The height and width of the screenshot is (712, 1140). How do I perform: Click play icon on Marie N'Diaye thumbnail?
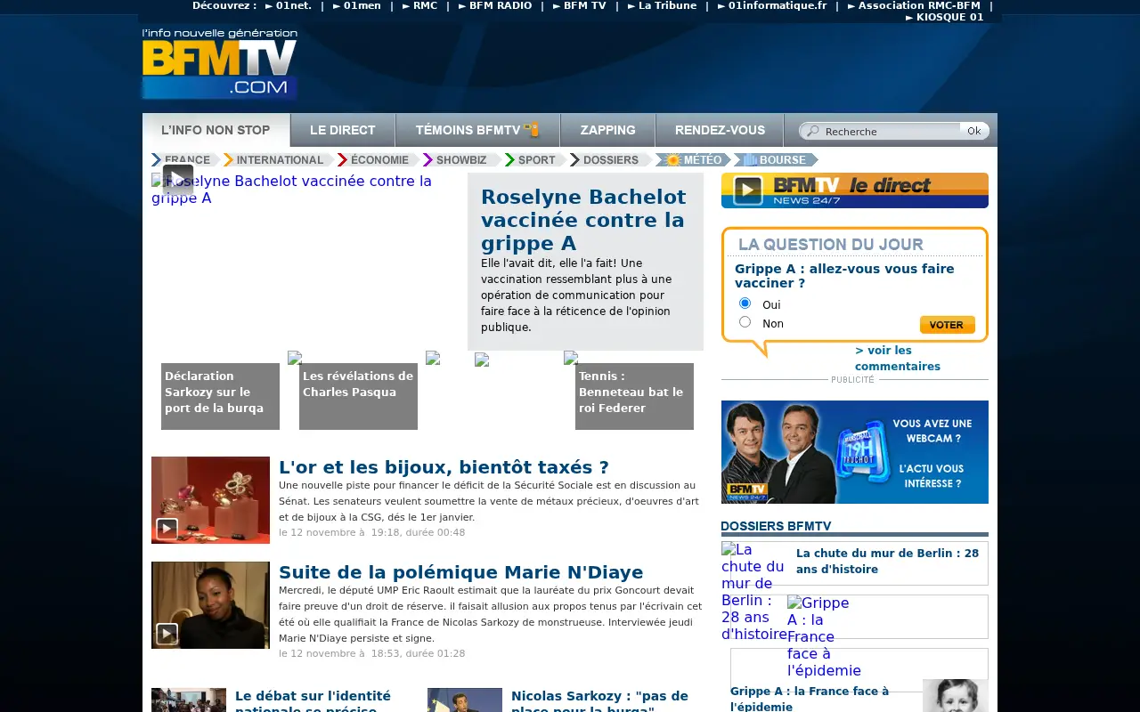pyautogui.click(x=167, y=634)
